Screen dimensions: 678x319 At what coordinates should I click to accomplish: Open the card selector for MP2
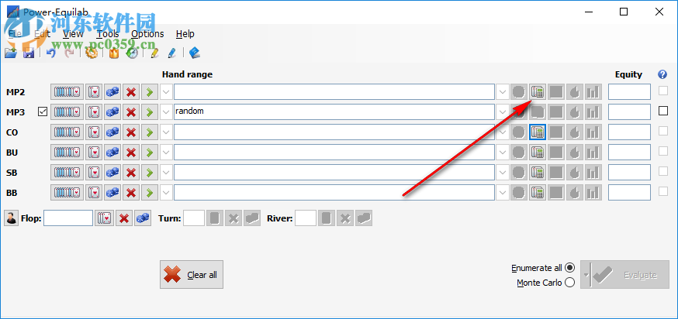click(x=94, y=92)
